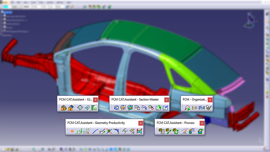This screenshot has height=152, width=270.
Task: Click the green dotted points arrow icon
Action: point(79,131)
